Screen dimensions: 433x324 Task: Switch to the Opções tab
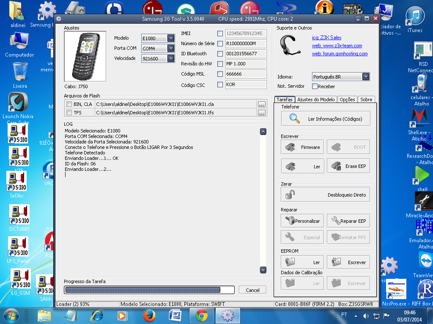347,100
